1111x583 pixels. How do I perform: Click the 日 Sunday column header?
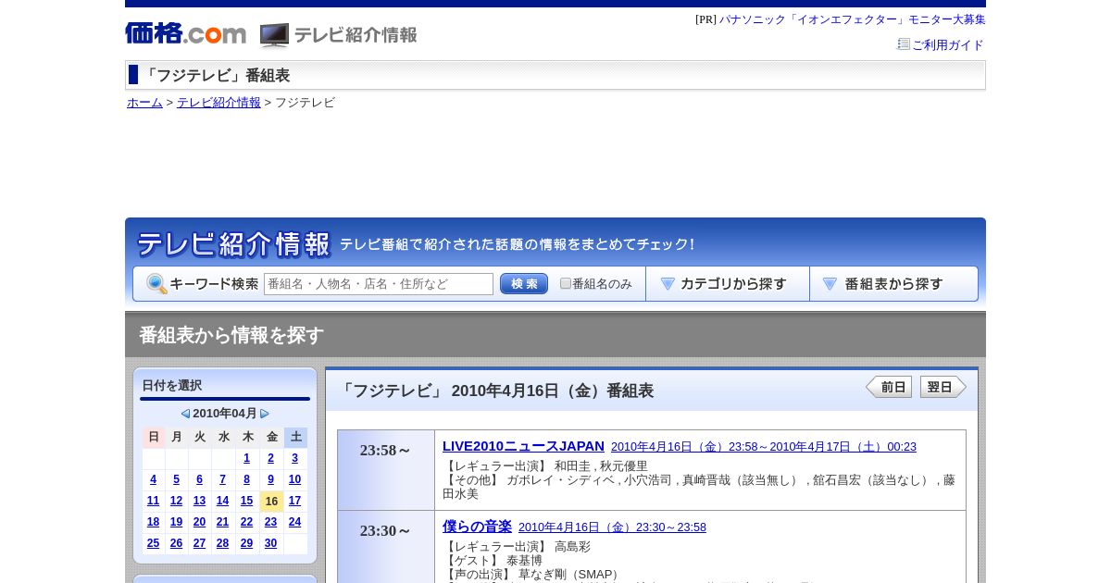154,437
